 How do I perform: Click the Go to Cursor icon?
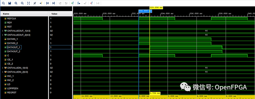pyautogui.click(x=41, y=3)
